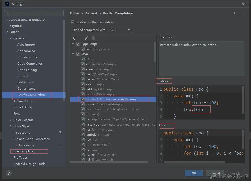The height and width of the screenshot is (181, 251).
Task: Click the template list vertical scrollbar
Action: (x=155, y=52)
